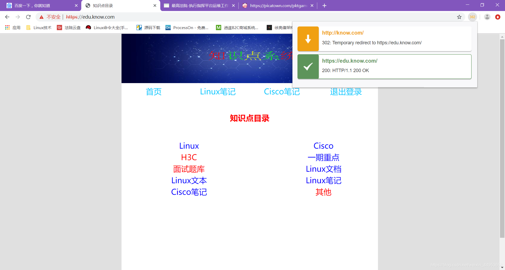Open the Chrome profile avatar

point(487,17)
